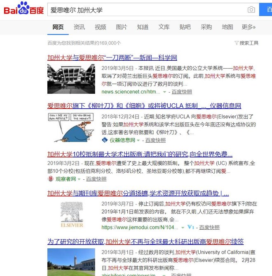This screenshot has height=276, width=272.
Task: Open result 爱思唯尔旗下《柳叶刀》和《细胞》或将被UCLA抵制
Action: coord(144,106)
